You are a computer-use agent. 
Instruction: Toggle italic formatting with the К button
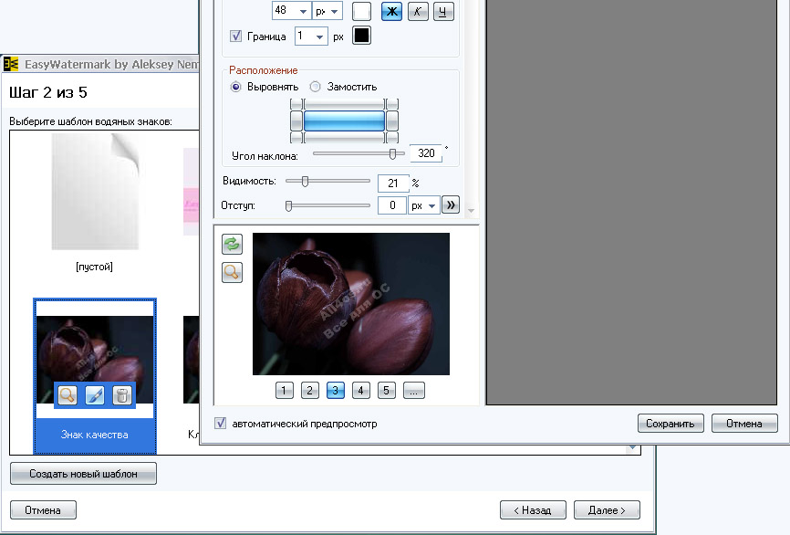click(417, 11)
